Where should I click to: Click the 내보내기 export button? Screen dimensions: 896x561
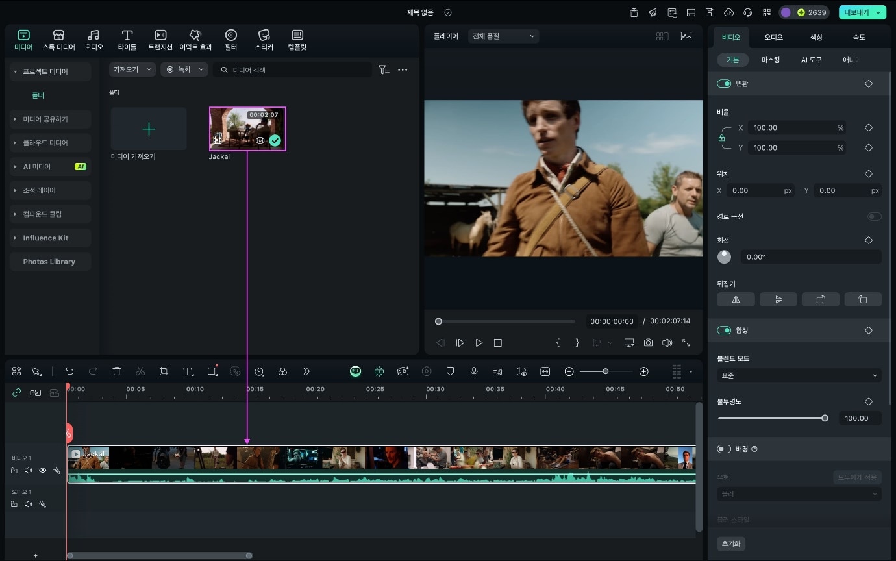(857, 12)
